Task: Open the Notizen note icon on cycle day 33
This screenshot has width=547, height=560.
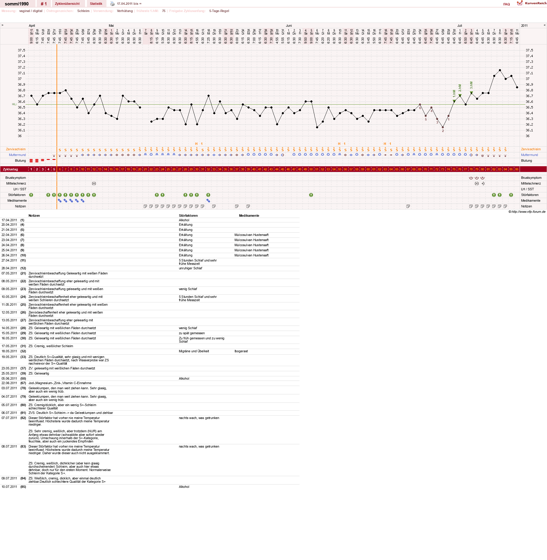Action: [214, 206]
